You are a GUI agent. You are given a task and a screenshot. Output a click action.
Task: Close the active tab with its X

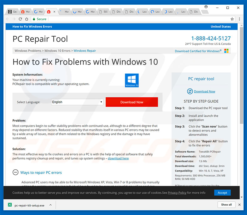pos(54,12)
